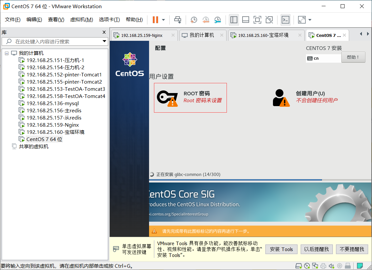Click the 不要提醒我 button
The image size is (372, 270).
pyautogui.click(x=352, y=249)
